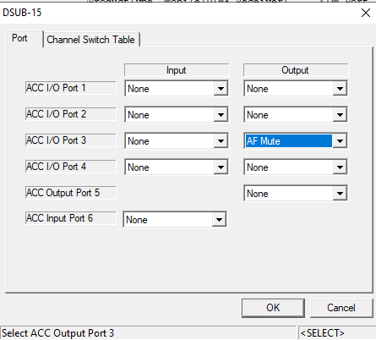
Task: Select the Port tab
Action: [19, 38]
